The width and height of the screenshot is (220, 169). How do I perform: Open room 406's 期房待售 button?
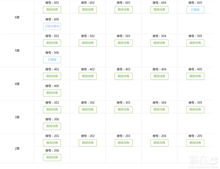click(x=52, y=93)
